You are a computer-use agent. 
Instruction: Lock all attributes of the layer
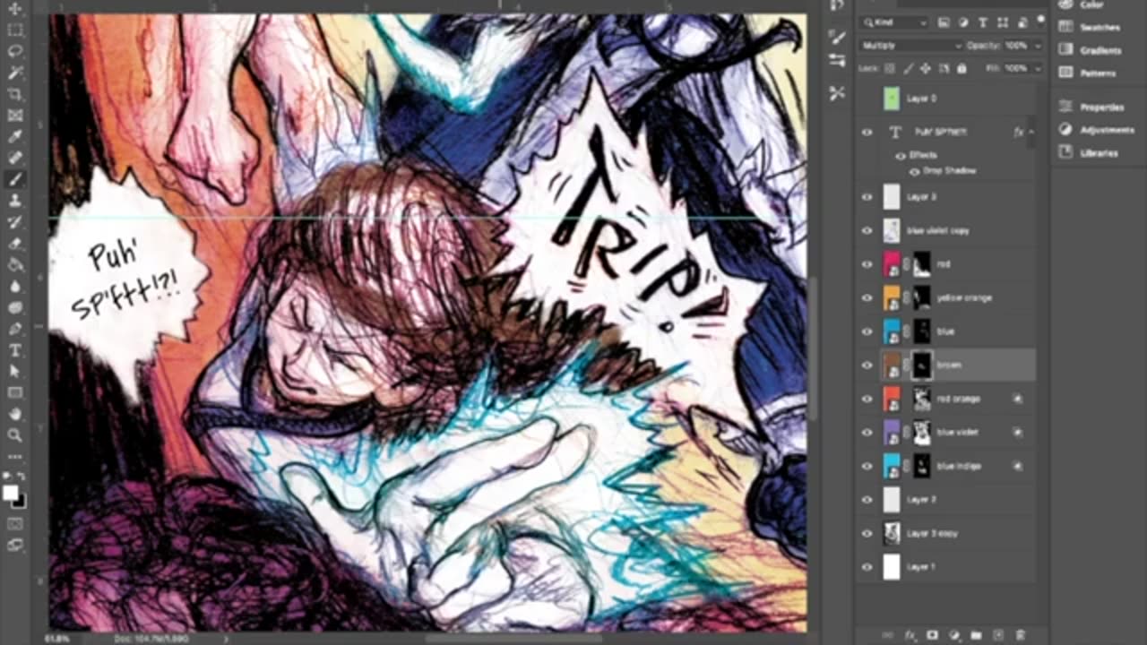[x=962, y=68]
